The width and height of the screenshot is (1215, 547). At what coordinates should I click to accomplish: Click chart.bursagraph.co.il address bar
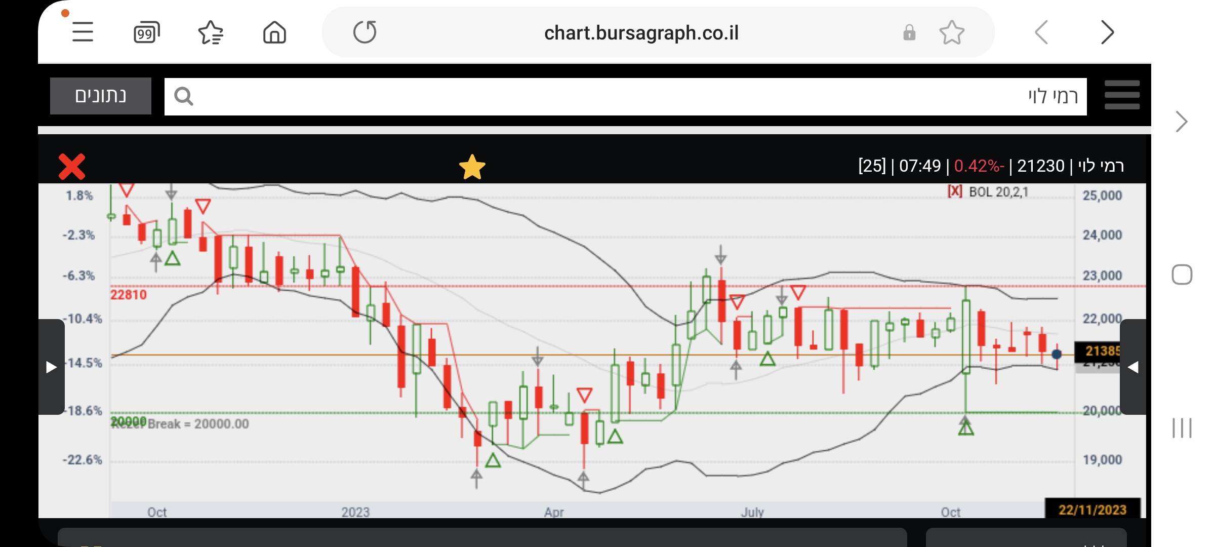point(641,33)
